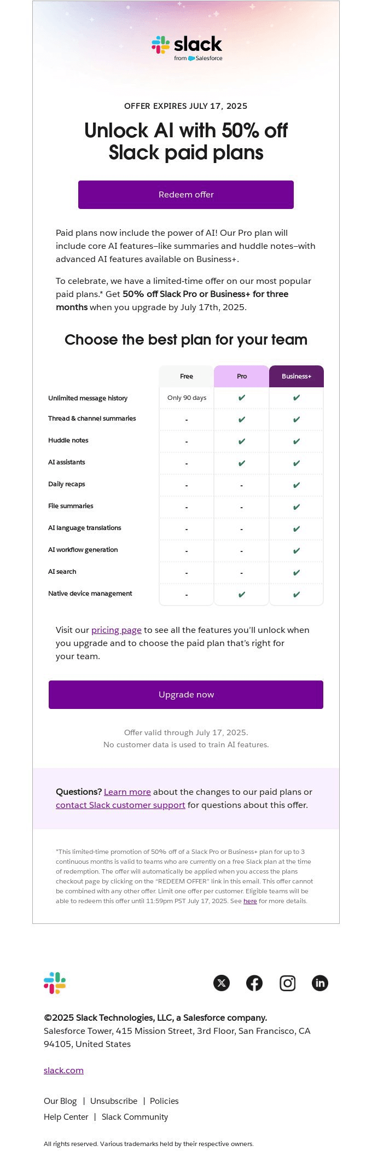Select the Free plan column header

pos(186,376)
